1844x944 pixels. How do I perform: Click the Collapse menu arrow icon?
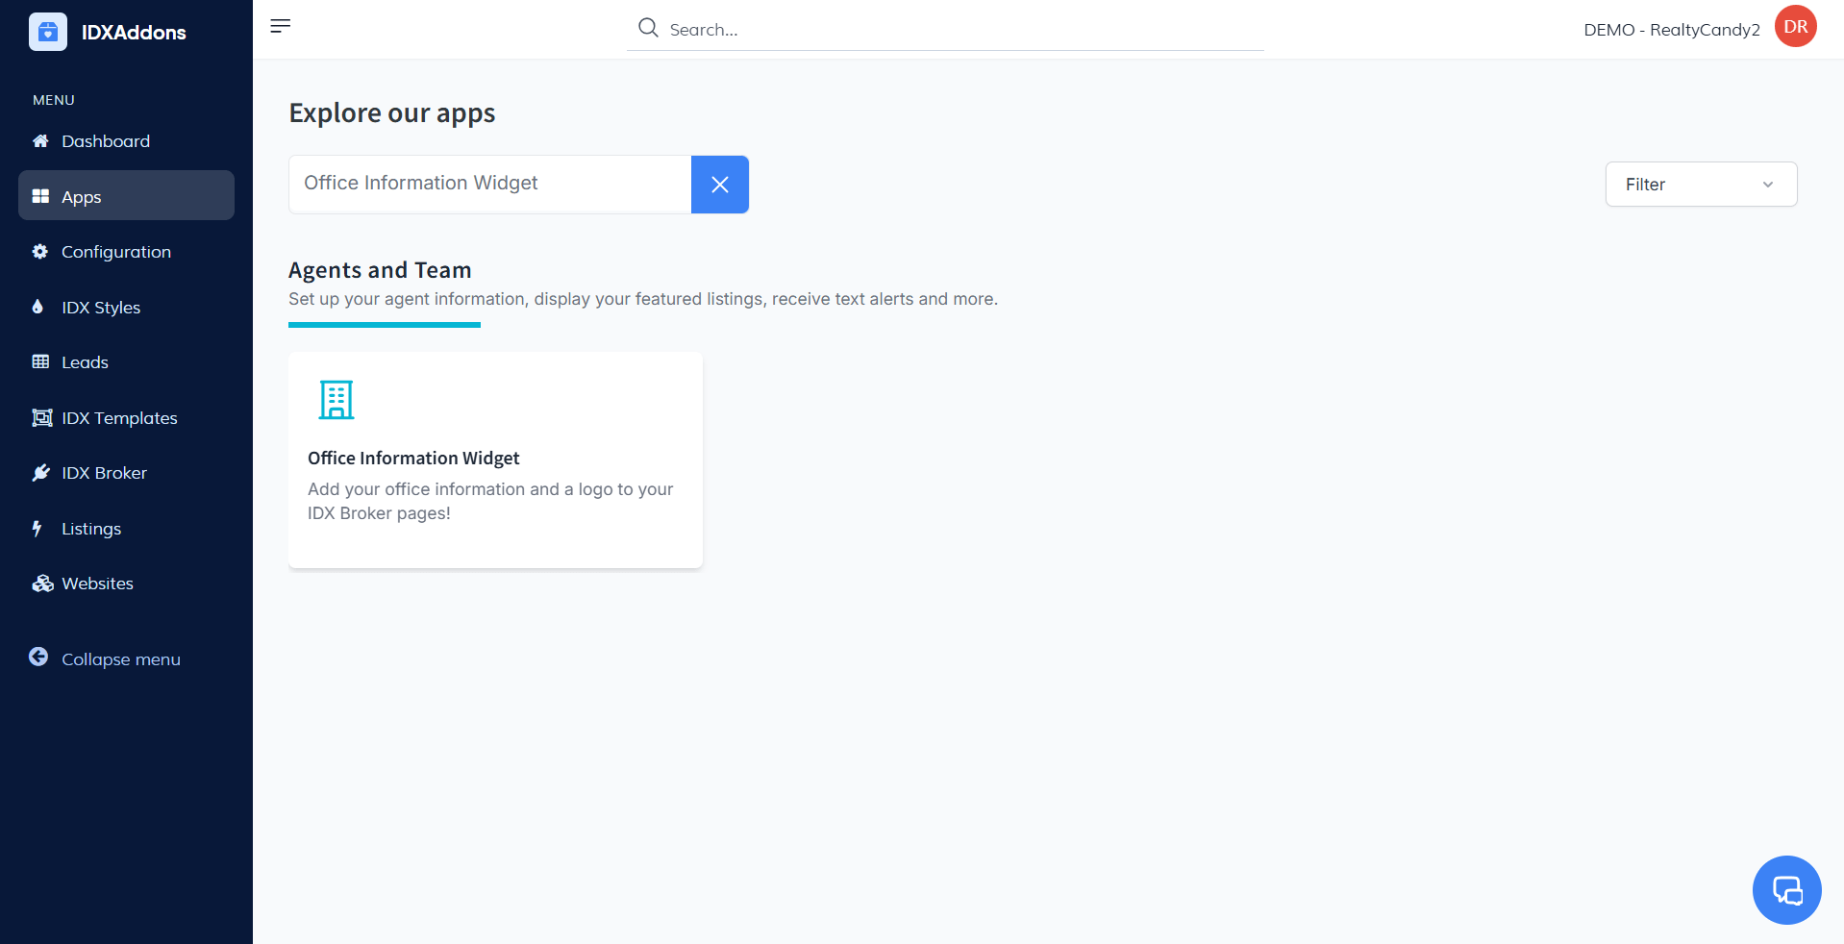click(x=38, y=658)
